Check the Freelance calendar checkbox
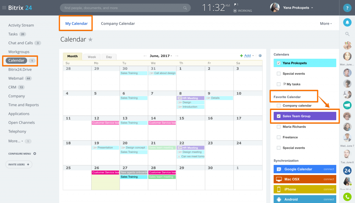The width and height of the screenshot is (355, 203). pos(279,137)
